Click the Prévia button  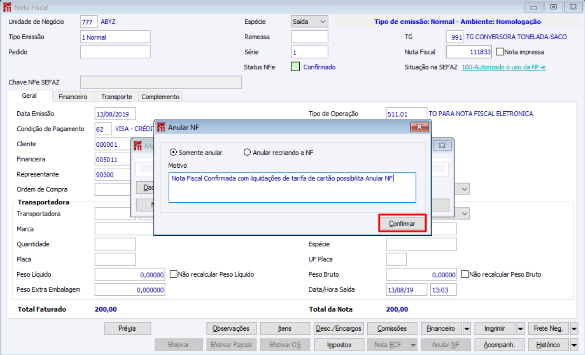pyautogui.click(x=127, y=328)
